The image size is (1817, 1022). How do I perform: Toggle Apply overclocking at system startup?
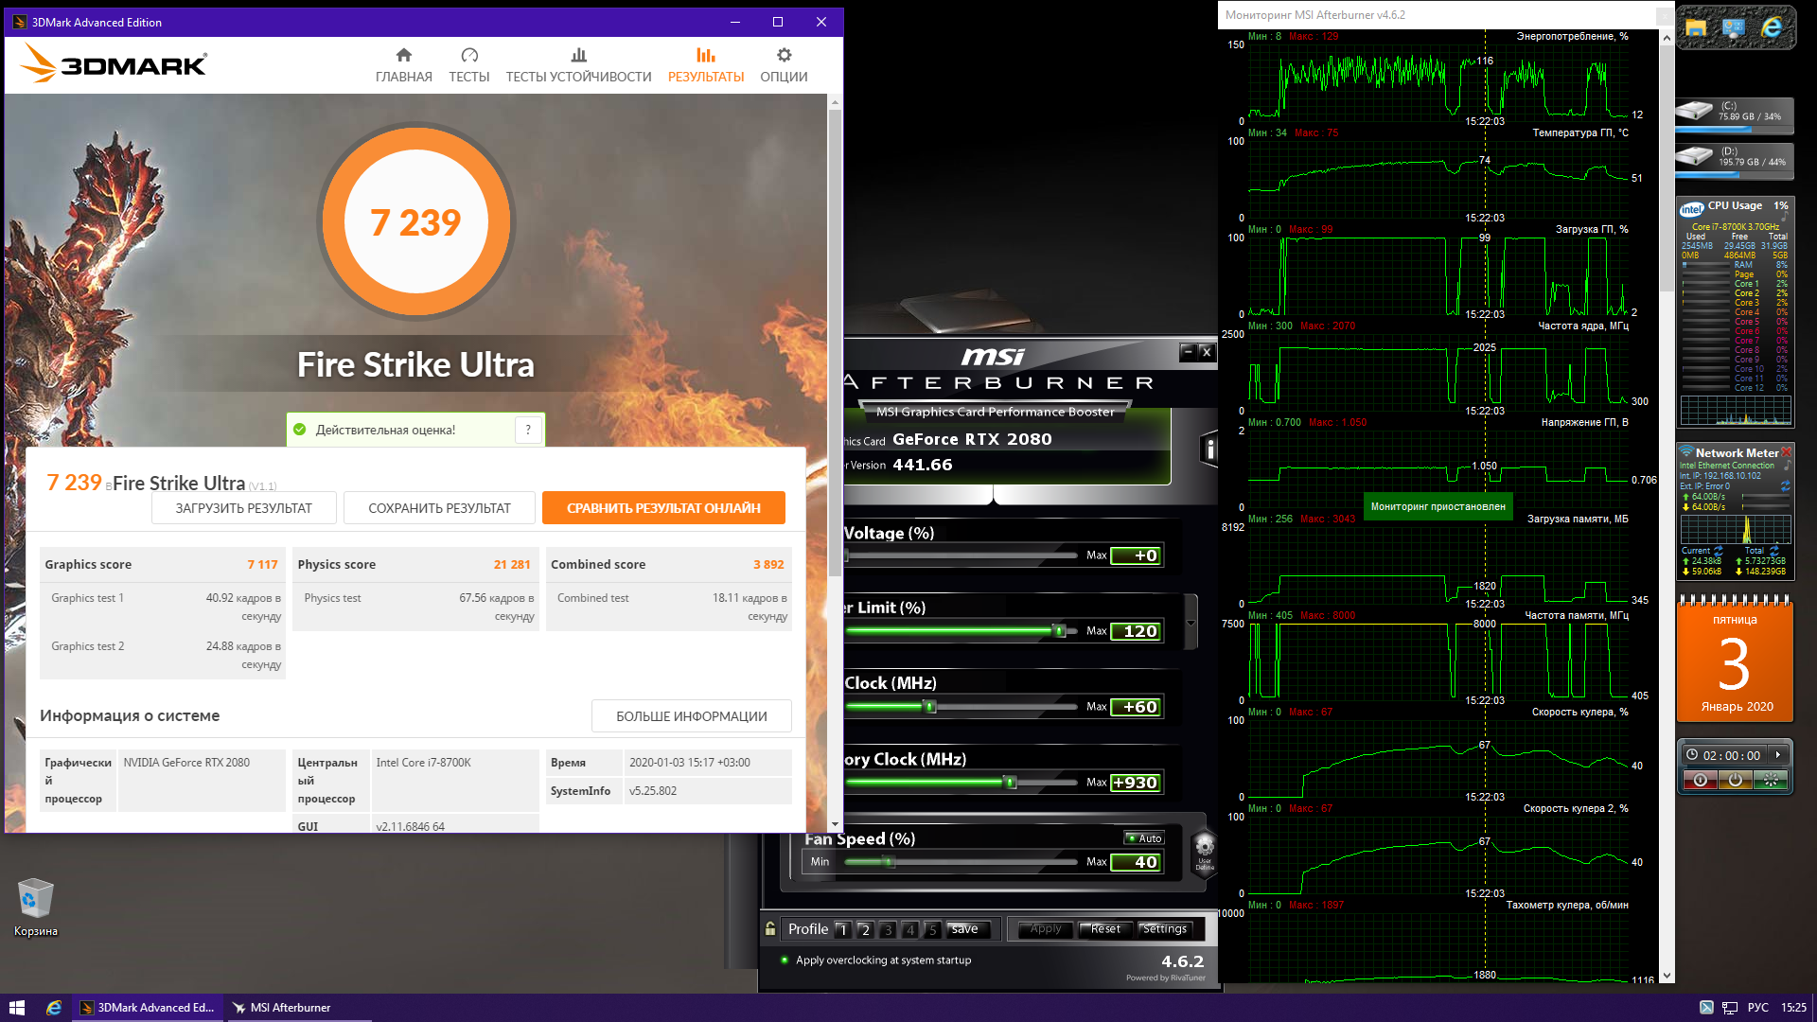click(x=785, y=960)
